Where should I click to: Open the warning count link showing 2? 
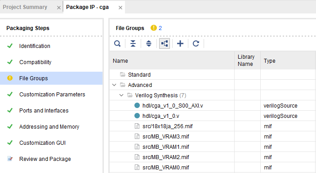tap(160, 28)
